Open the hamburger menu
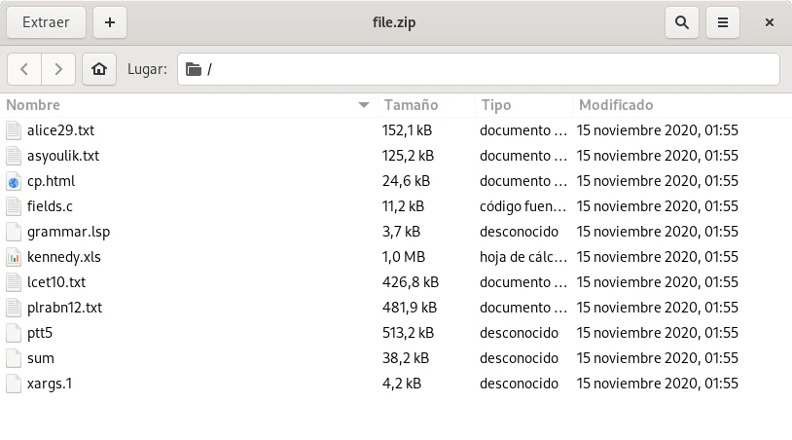The width and height of the screenshot is (792, 440). click(723, 22)
